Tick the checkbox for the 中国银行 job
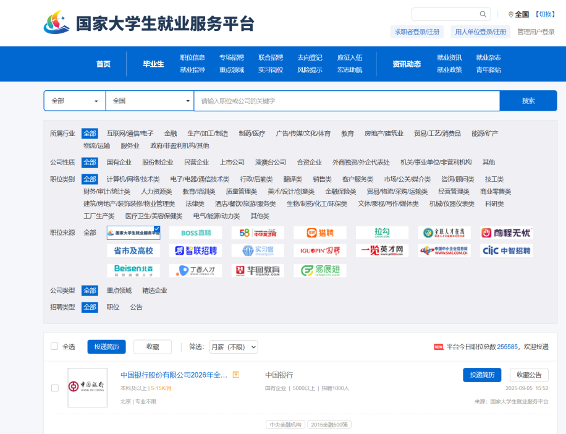Viewport: 566px width, 434px height. click(55, 388)
